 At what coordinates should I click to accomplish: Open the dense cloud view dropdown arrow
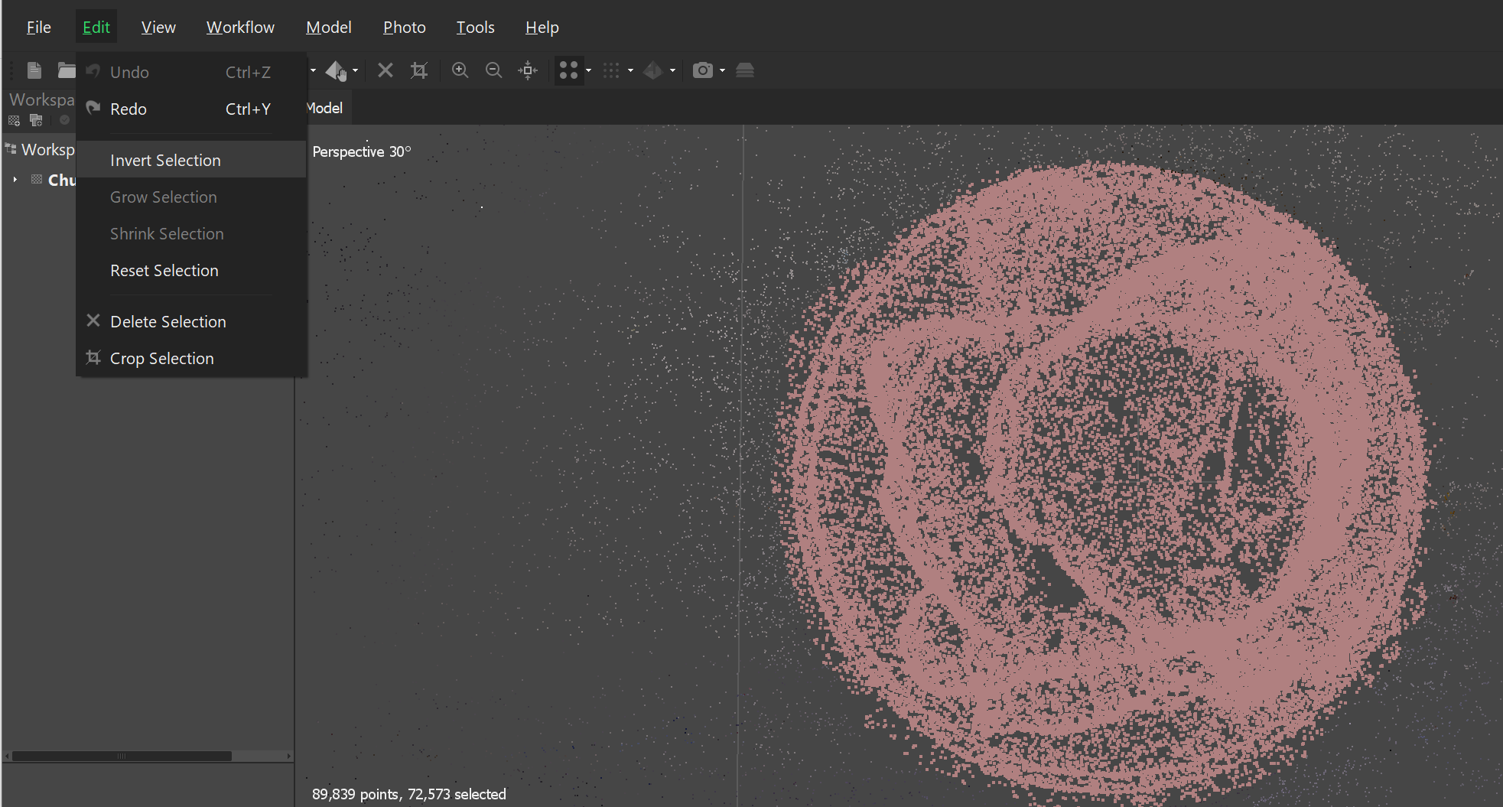click(632, 70)
